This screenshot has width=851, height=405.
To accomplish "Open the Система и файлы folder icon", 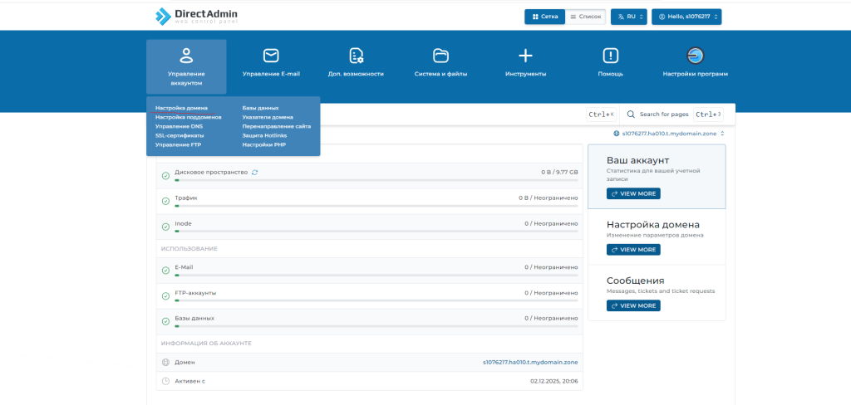I will click(x=440, y=56).
